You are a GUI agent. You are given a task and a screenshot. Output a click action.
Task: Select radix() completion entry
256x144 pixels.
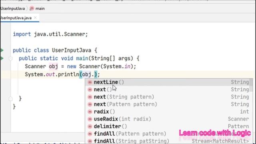point(167,112)
